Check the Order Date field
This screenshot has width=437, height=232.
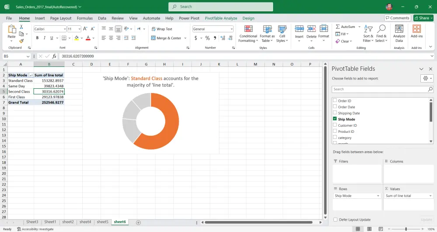click(335, 107)
